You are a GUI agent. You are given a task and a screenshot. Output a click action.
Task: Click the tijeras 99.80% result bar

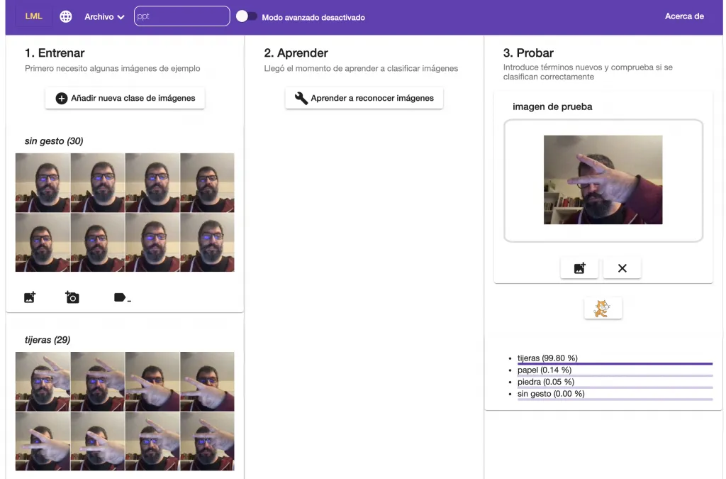615,363
